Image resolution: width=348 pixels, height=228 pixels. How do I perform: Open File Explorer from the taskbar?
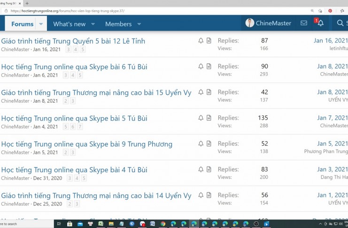click(111, 224)
